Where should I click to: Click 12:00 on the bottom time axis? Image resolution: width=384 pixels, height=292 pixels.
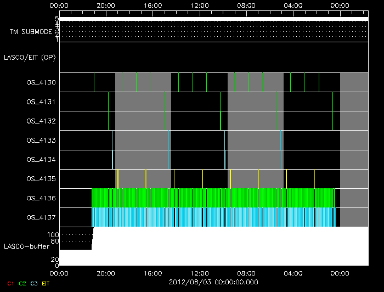[200, 273]
